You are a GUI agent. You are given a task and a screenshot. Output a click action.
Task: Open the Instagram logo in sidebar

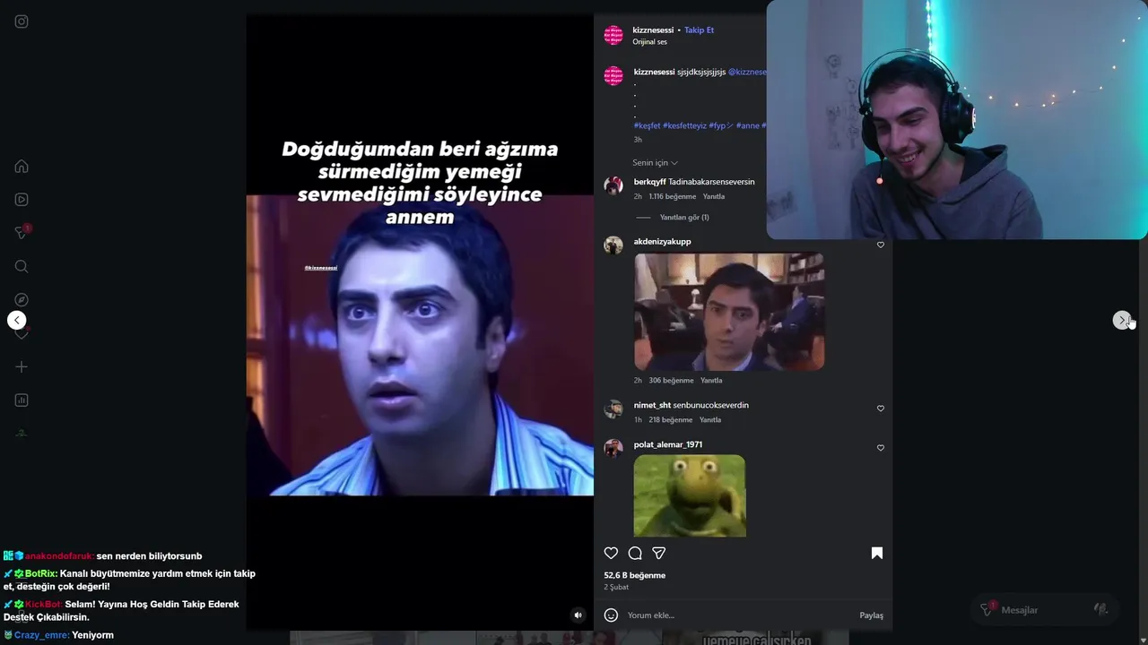click(22, 21)
